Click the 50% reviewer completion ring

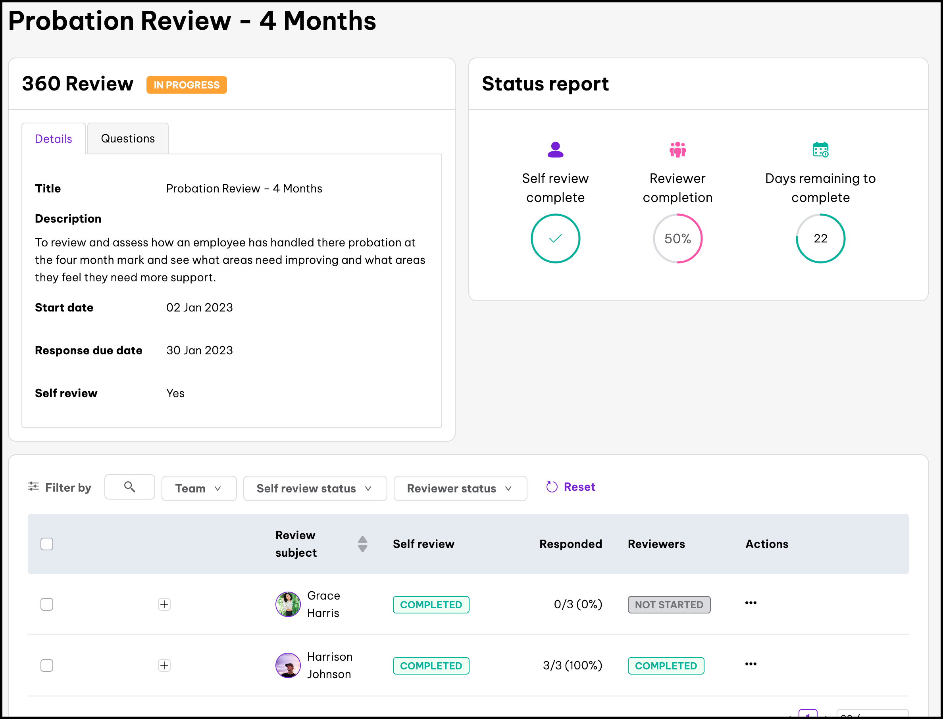pyautogui.click(x=677, y=238)
